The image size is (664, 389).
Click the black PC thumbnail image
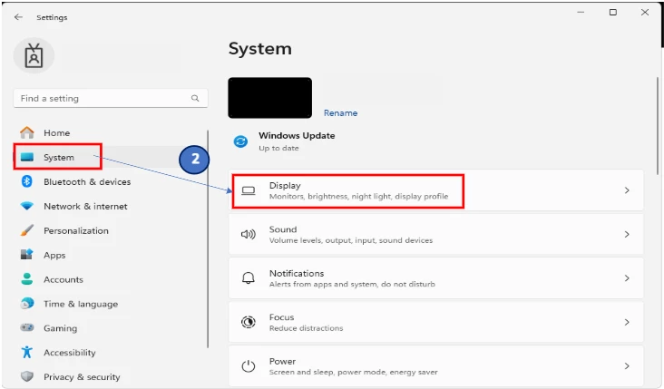[270, 98]
